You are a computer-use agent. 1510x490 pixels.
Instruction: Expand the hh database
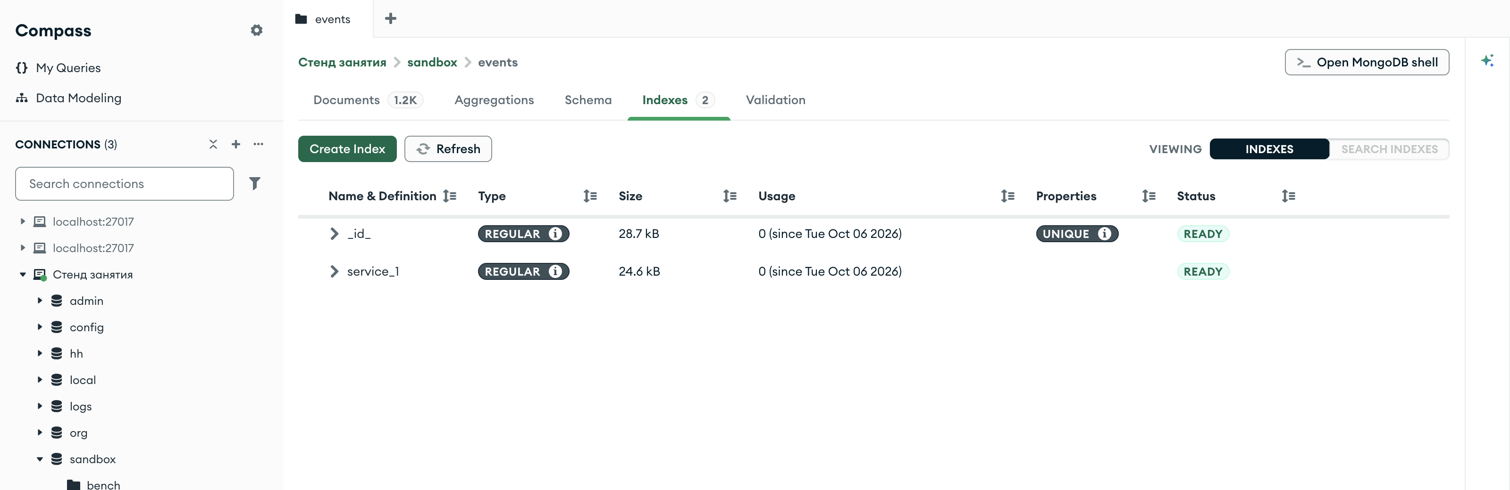40,353
